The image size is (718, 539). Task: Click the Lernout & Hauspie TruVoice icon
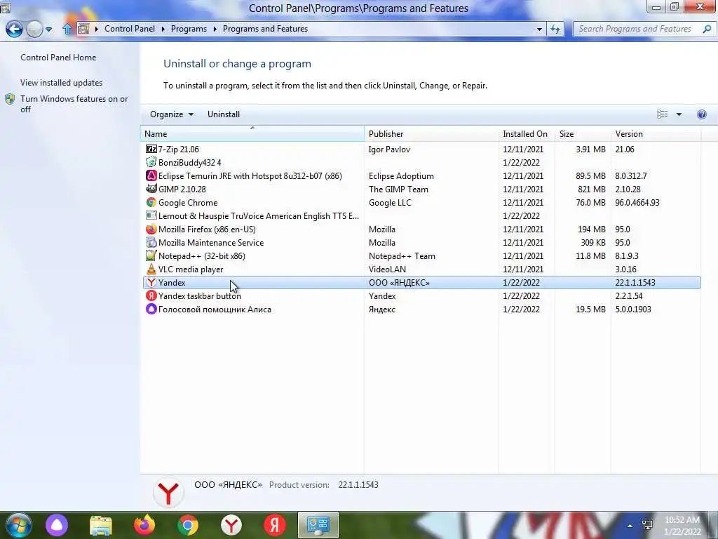(x=151, y=215)
